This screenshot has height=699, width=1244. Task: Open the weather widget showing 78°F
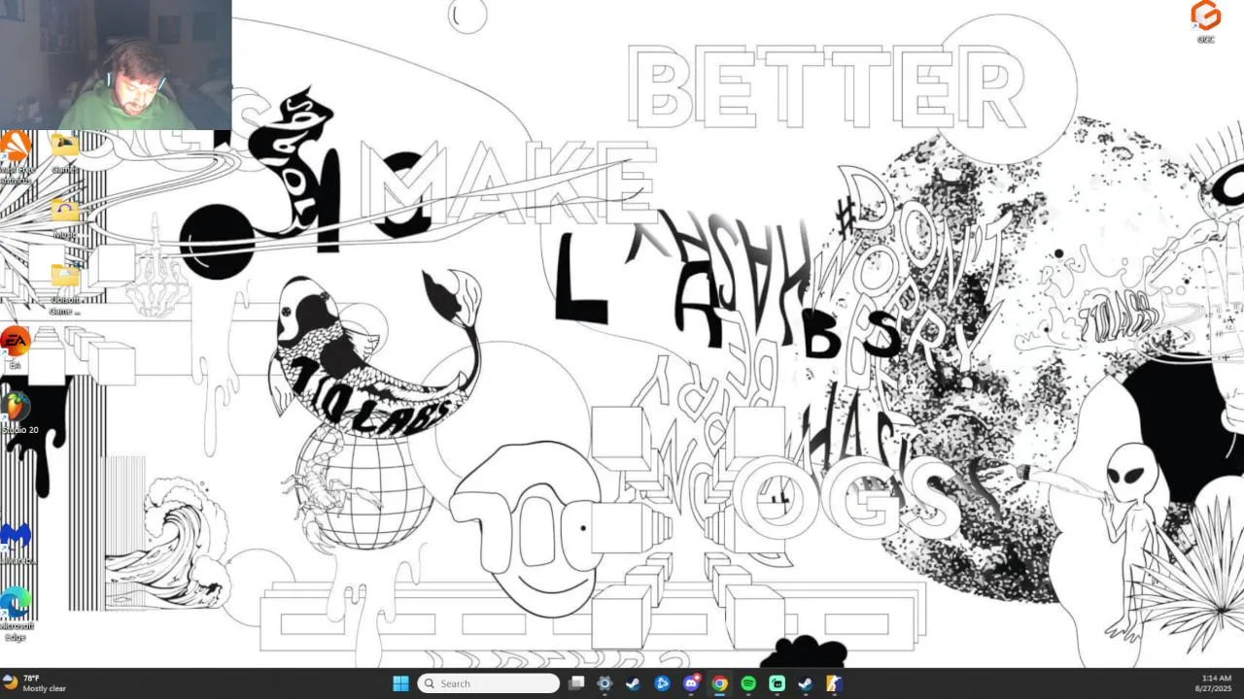coord(35,683)
